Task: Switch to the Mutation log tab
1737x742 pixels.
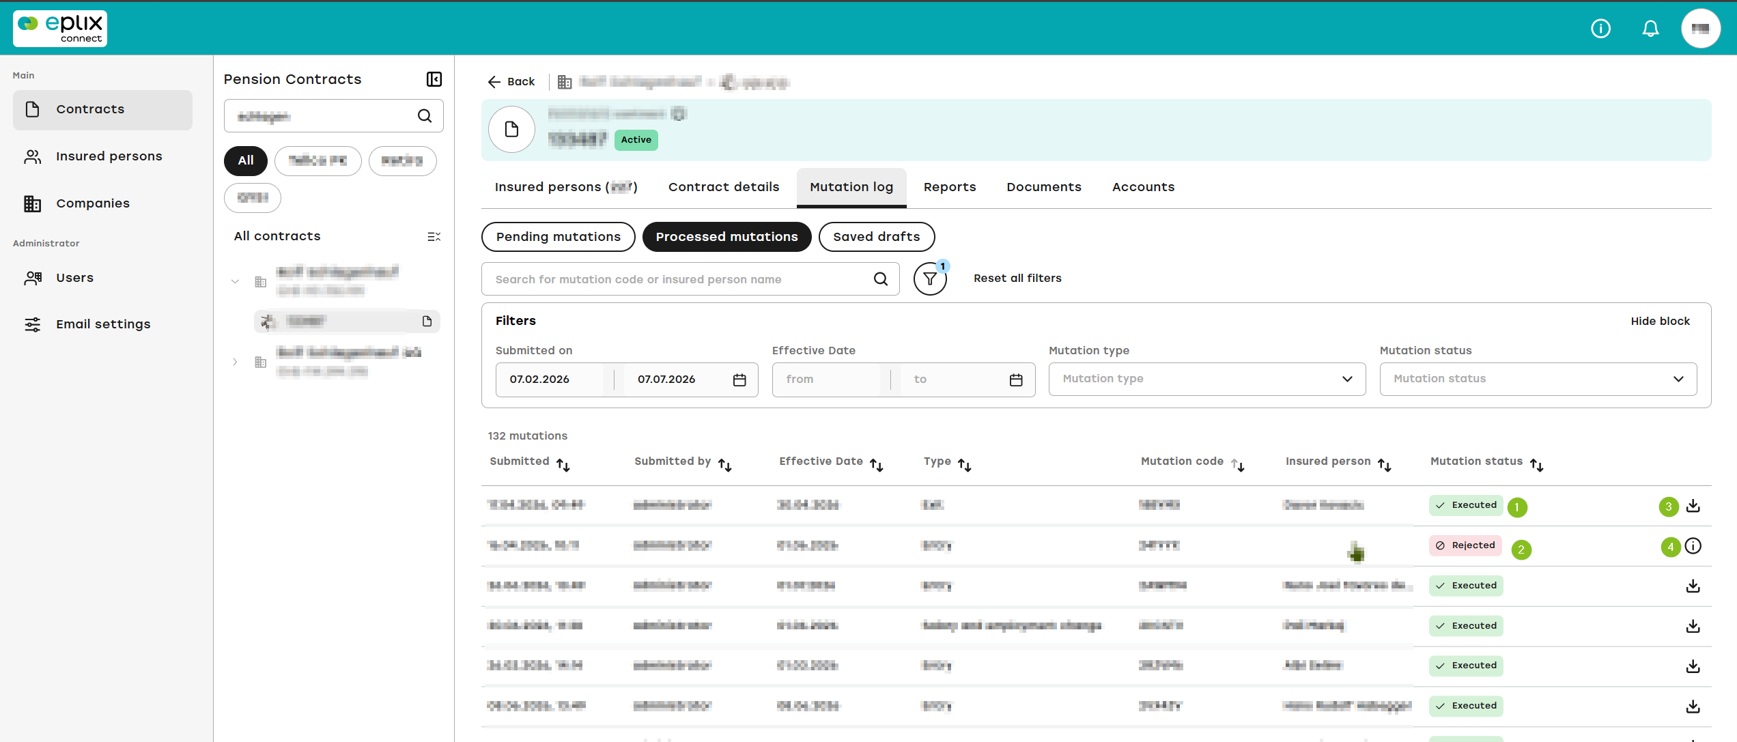Action: point(851,187)
